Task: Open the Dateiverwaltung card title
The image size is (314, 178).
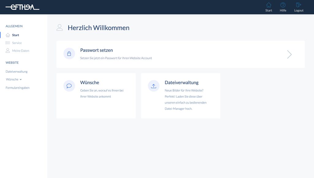Action: (182, 82)
